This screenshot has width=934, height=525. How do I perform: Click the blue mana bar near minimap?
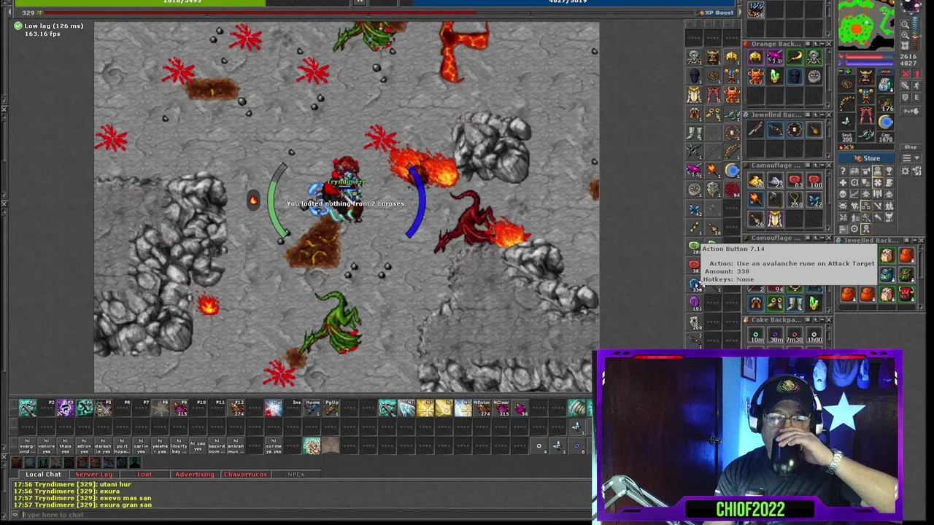(x=870, y=63)
